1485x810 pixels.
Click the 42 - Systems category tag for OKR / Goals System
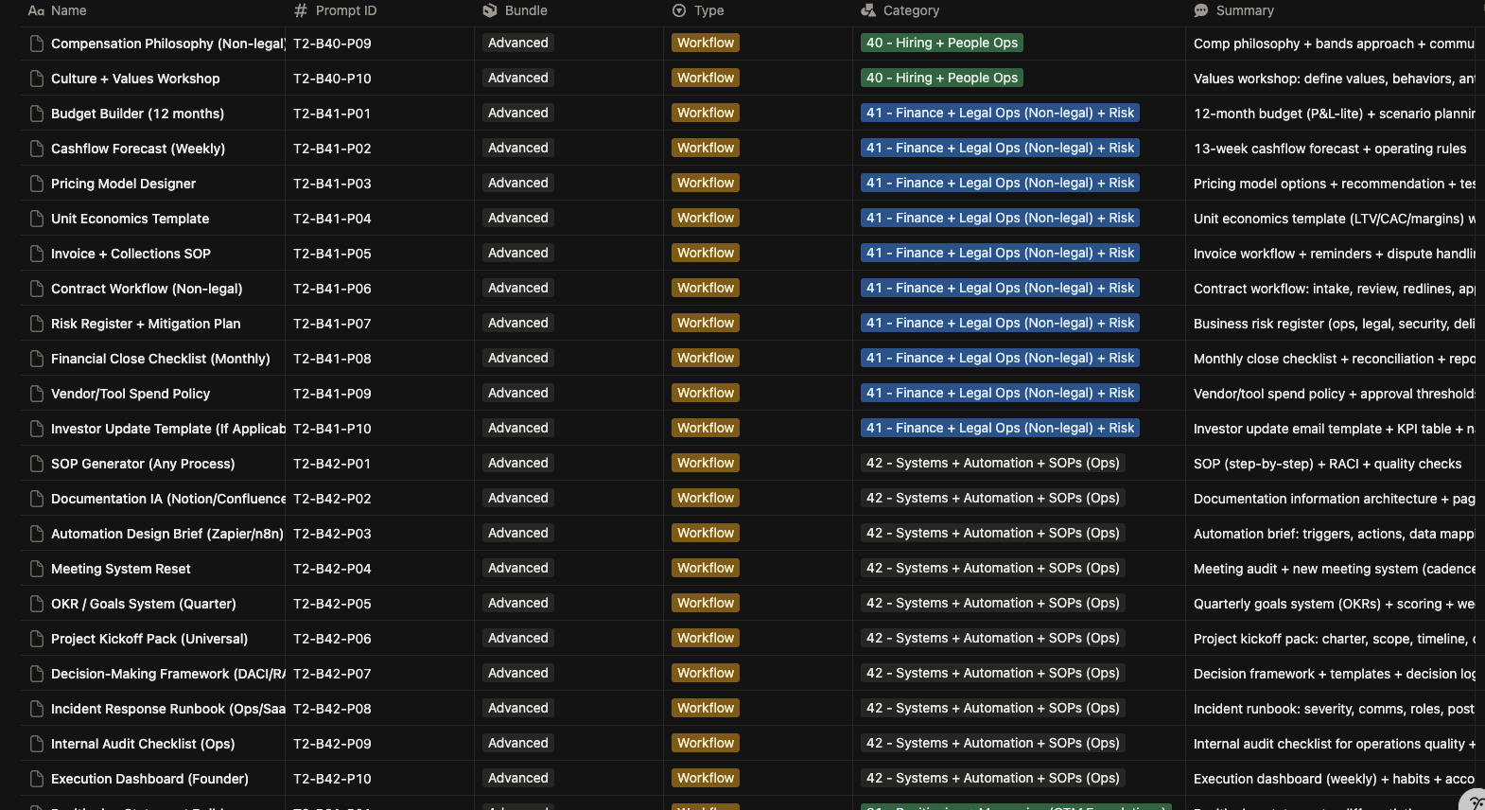point(993,603)
